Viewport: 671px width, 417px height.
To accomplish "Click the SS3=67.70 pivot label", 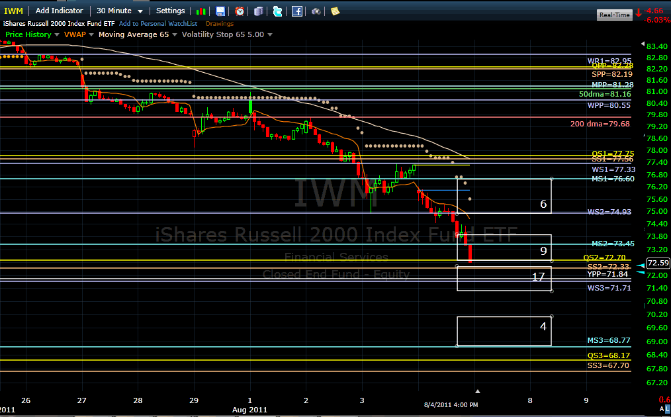I will 608,365.
